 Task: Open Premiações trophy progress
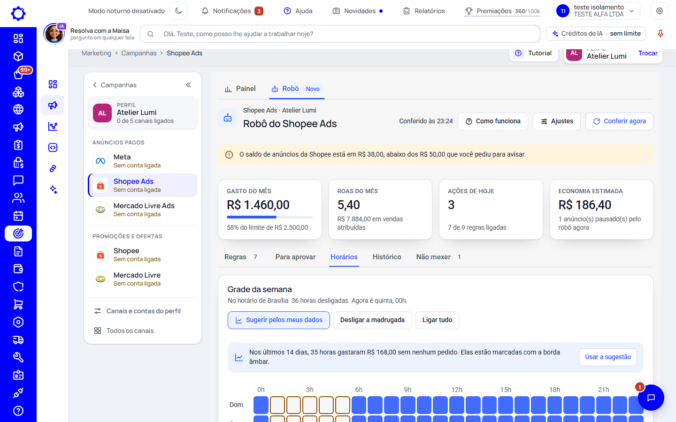(502, 11)
